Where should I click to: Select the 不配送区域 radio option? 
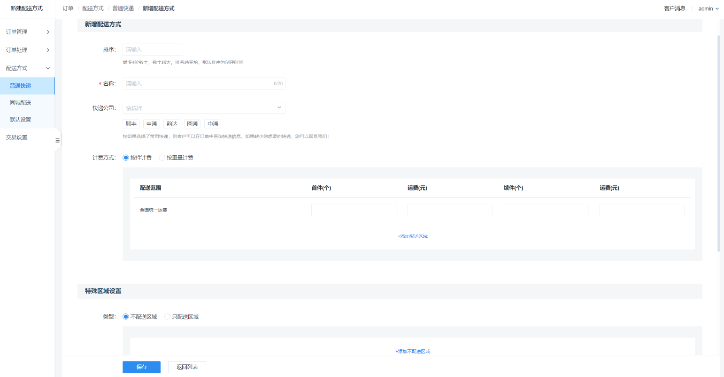pyautogui.click(x=126, y=317)
